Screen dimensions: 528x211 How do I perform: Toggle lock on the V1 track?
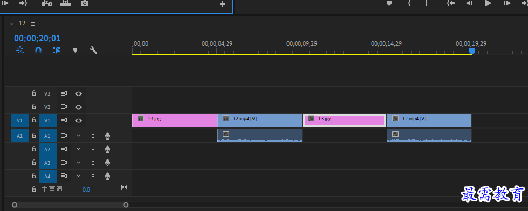pyautogui.click(x=33, y=120)
